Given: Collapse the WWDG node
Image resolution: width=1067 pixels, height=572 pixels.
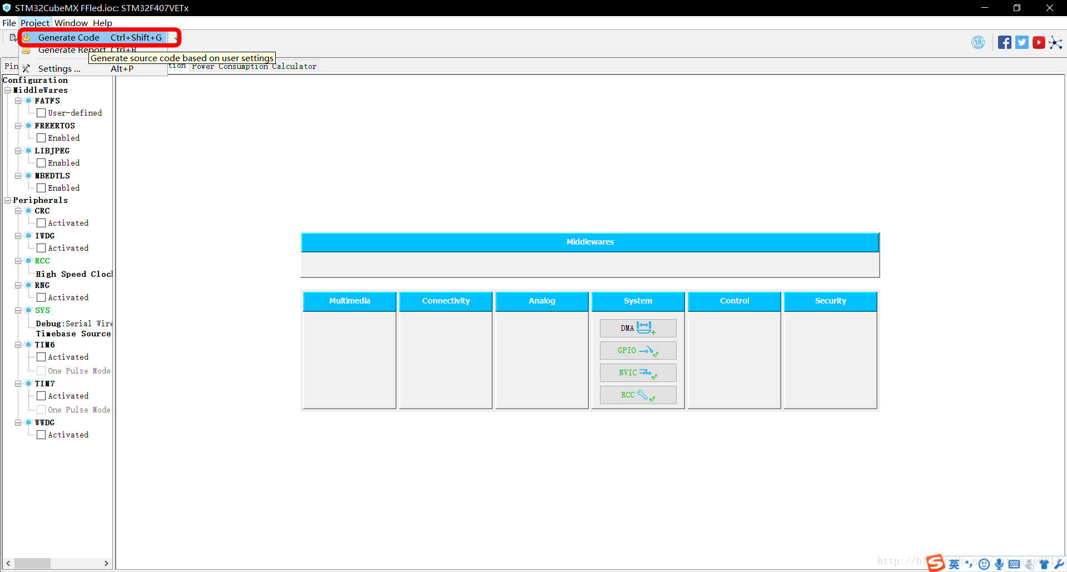Looking at the screenshot, I should (x=18, y=422).
